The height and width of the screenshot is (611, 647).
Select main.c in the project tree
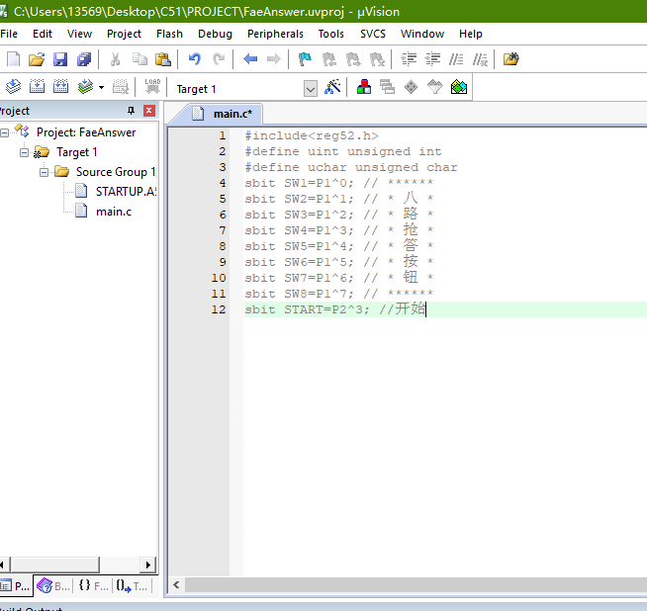[x=113, y=212]
